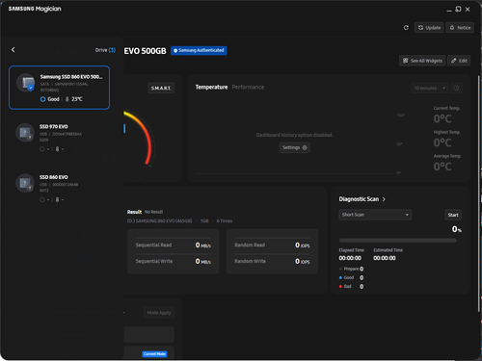Click the diagnostic scan progress bar

pos(398,241)
